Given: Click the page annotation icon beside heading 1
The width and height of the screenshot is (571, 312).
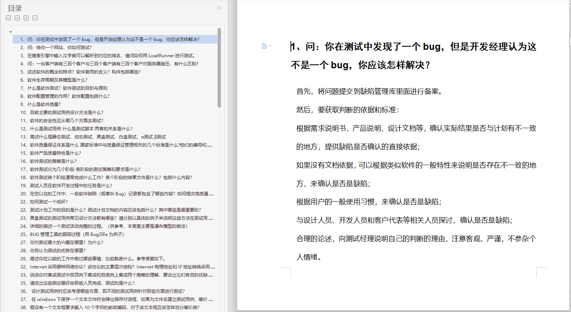Looking at the screenshot, I should 264,45.
